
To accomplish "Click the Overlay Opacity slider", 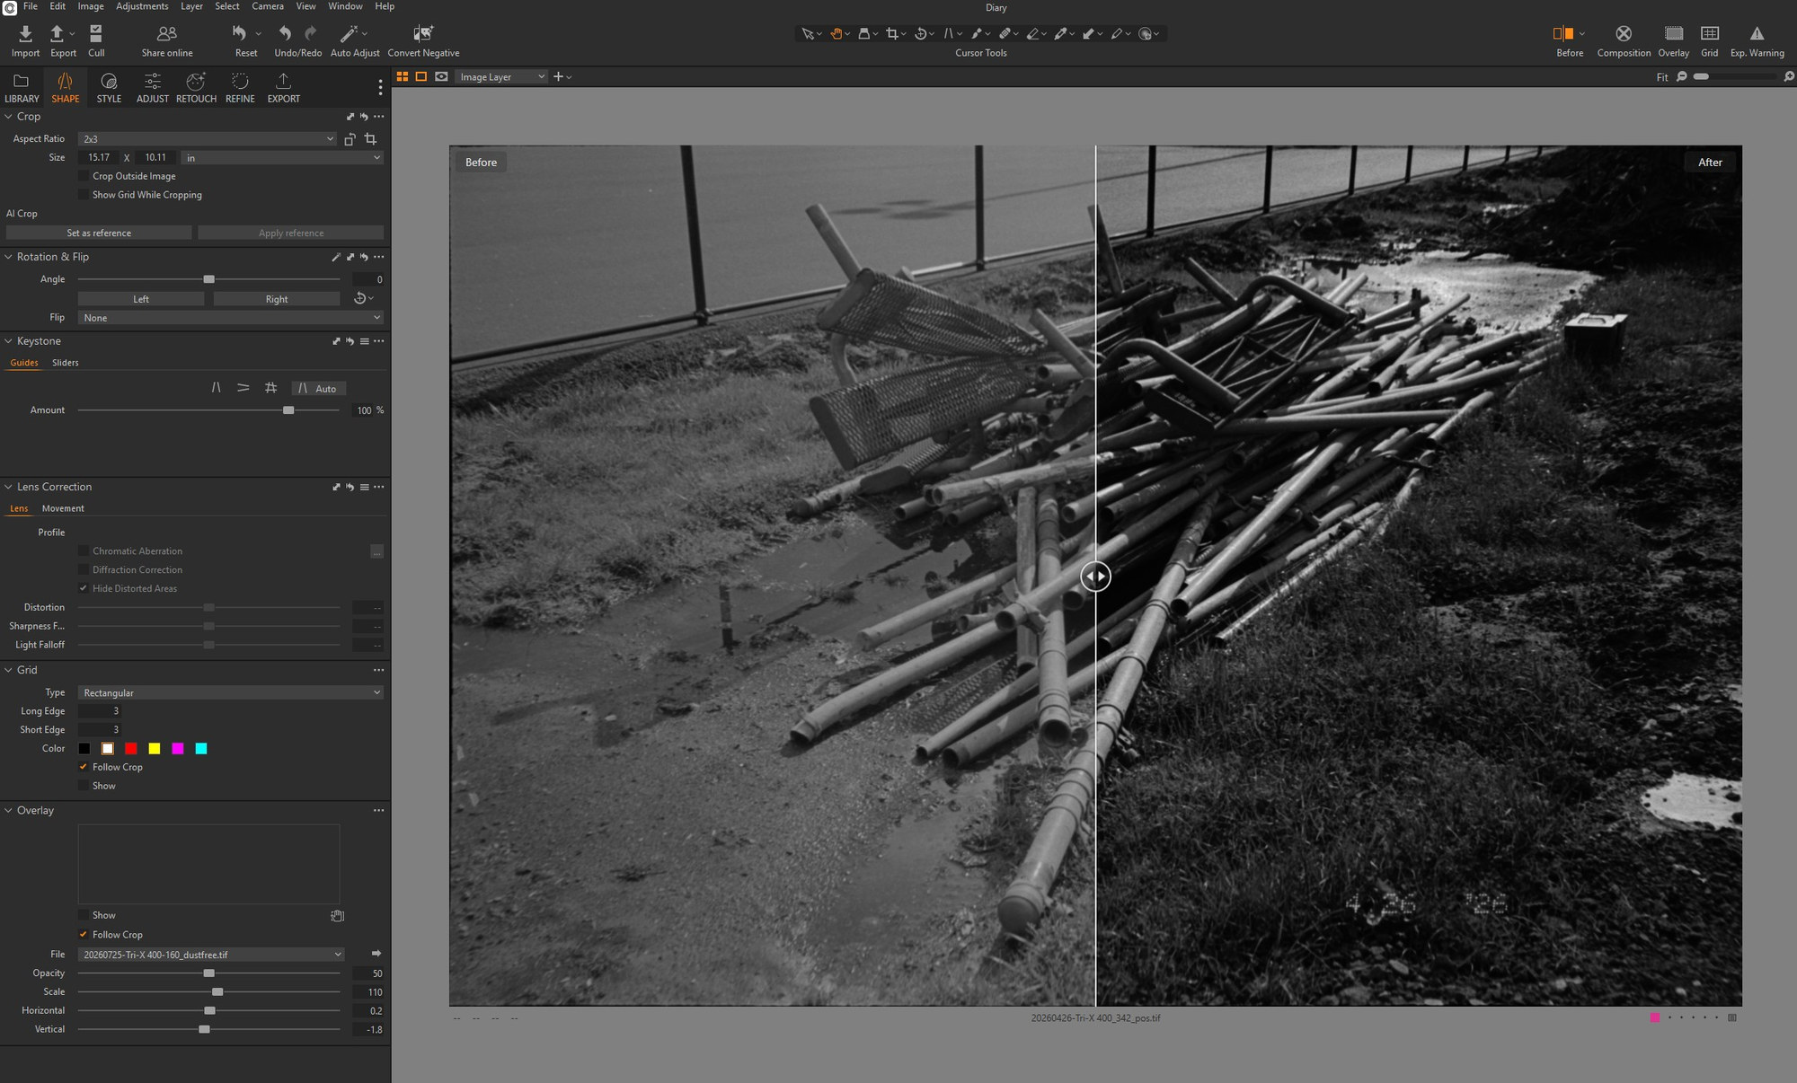I will pyautogui.click(x=208, y=973).
